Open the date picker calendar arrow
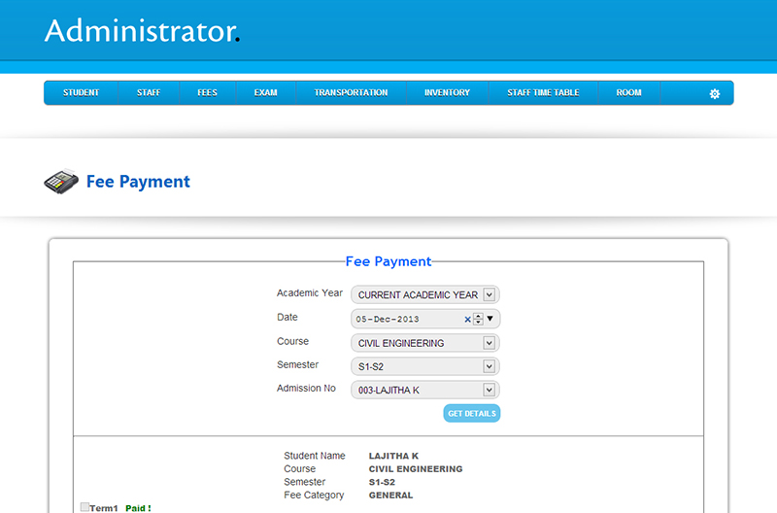Screen dimensions: 777x513 coord(490,319)
